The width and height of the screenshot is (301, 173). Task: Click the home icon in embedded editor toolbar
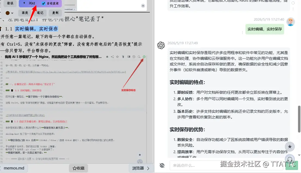[x=107, y=57]
